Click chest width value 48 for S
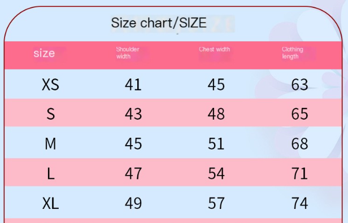The image size is (348, 223). tap(216, 114)
